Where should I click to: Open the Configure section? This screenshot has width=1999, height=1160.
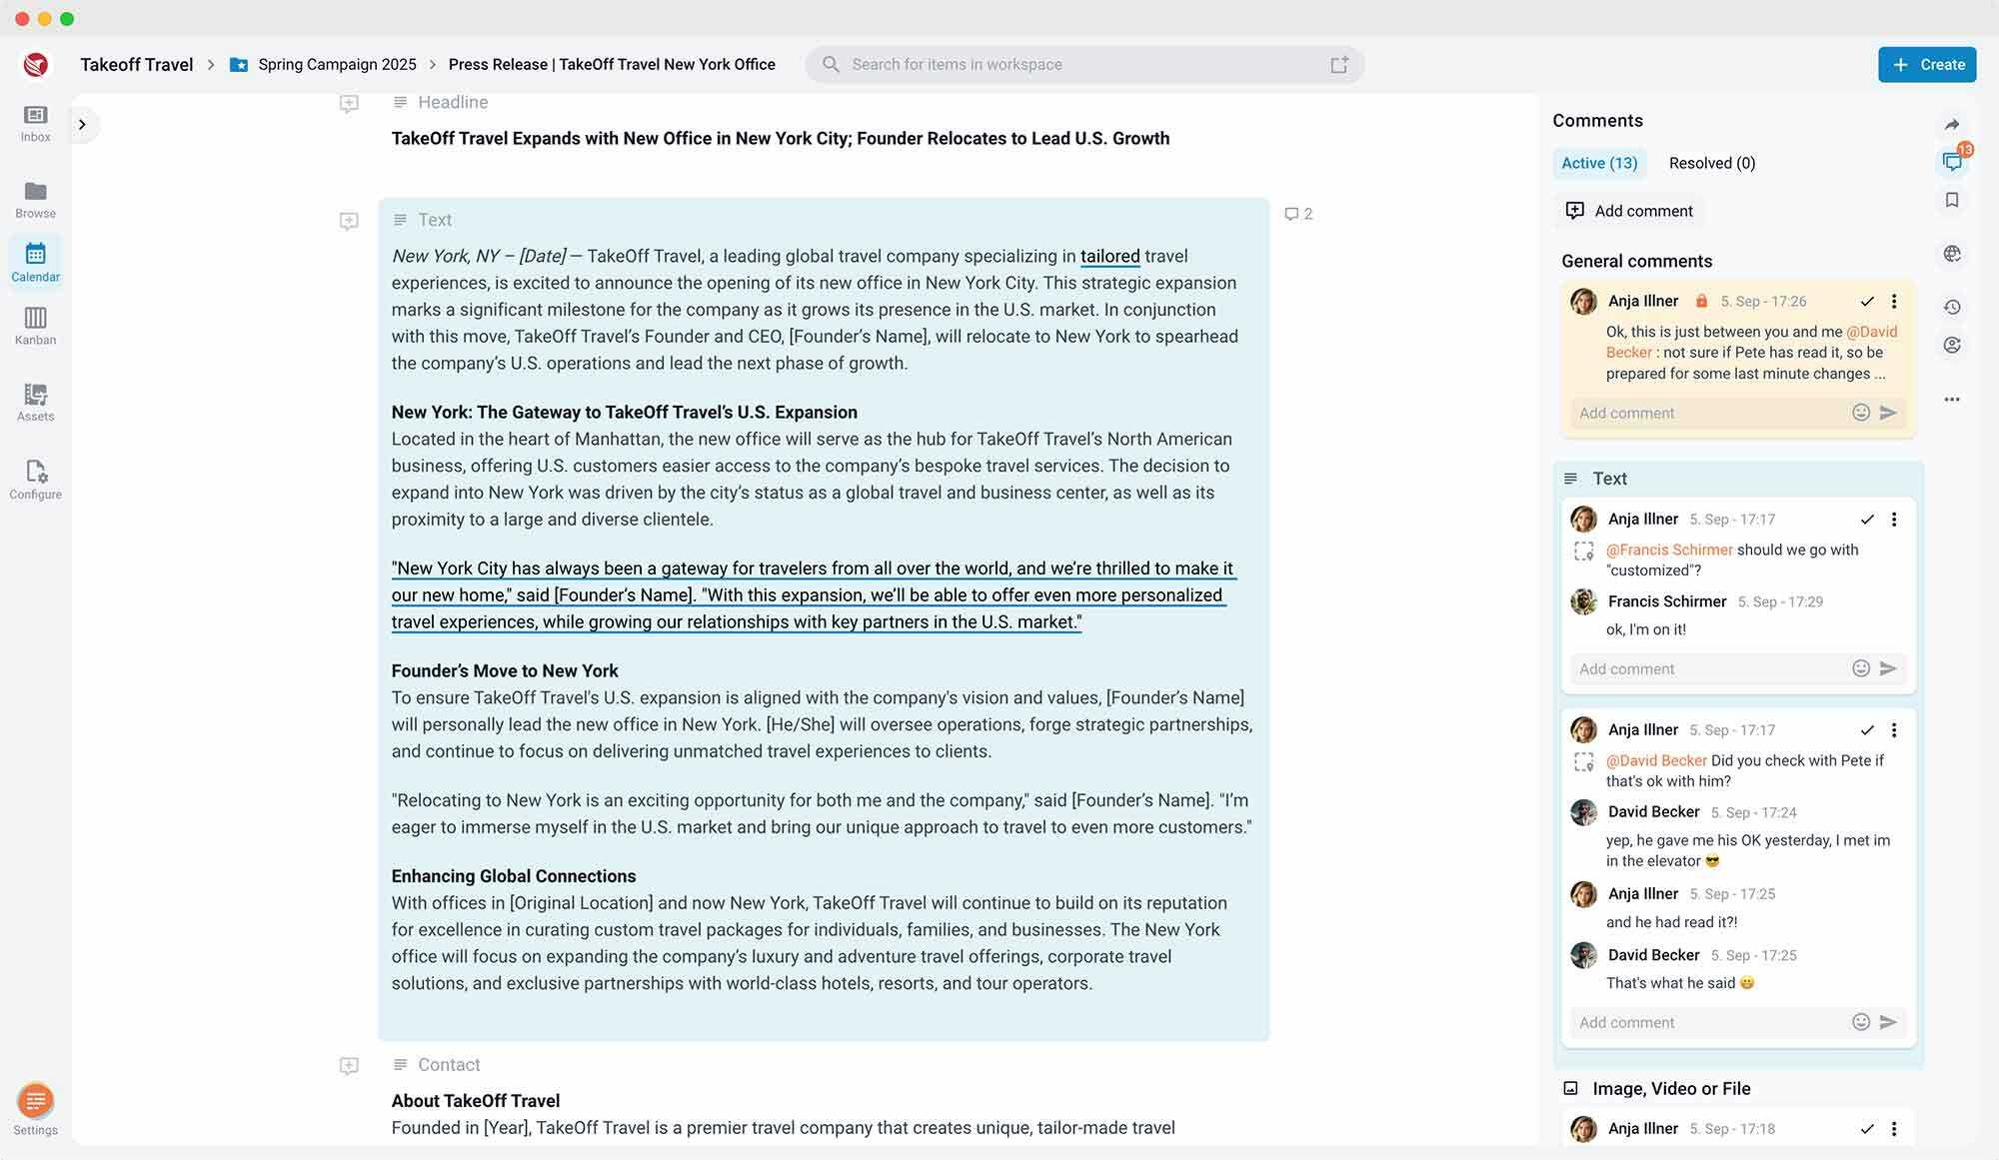[35, 478]
